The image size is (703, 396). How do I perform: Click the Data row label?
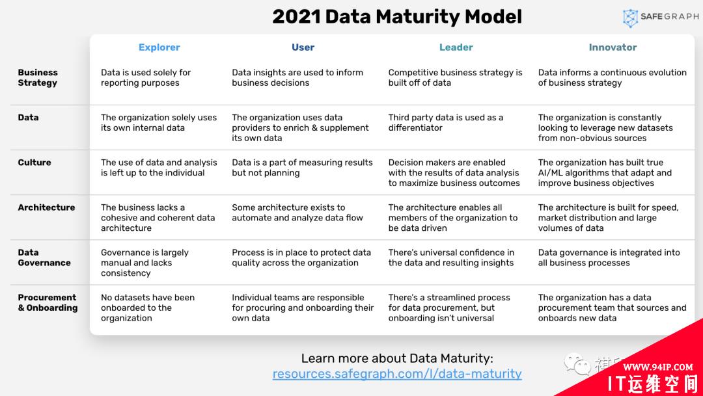[x=28, y=117]
